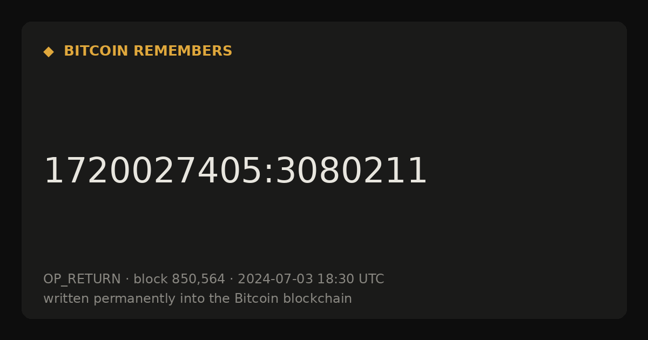Click the first dot separator after OP_RETURN
This screenshot has height=340, width=648.
(x=127, y=280)
